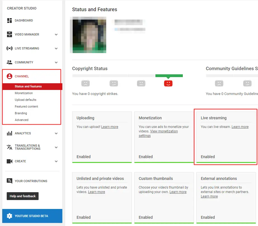This screenshot has width=258, height=226.
Task: Click Learn more in Custom thumbnails card
Action: 178,192
